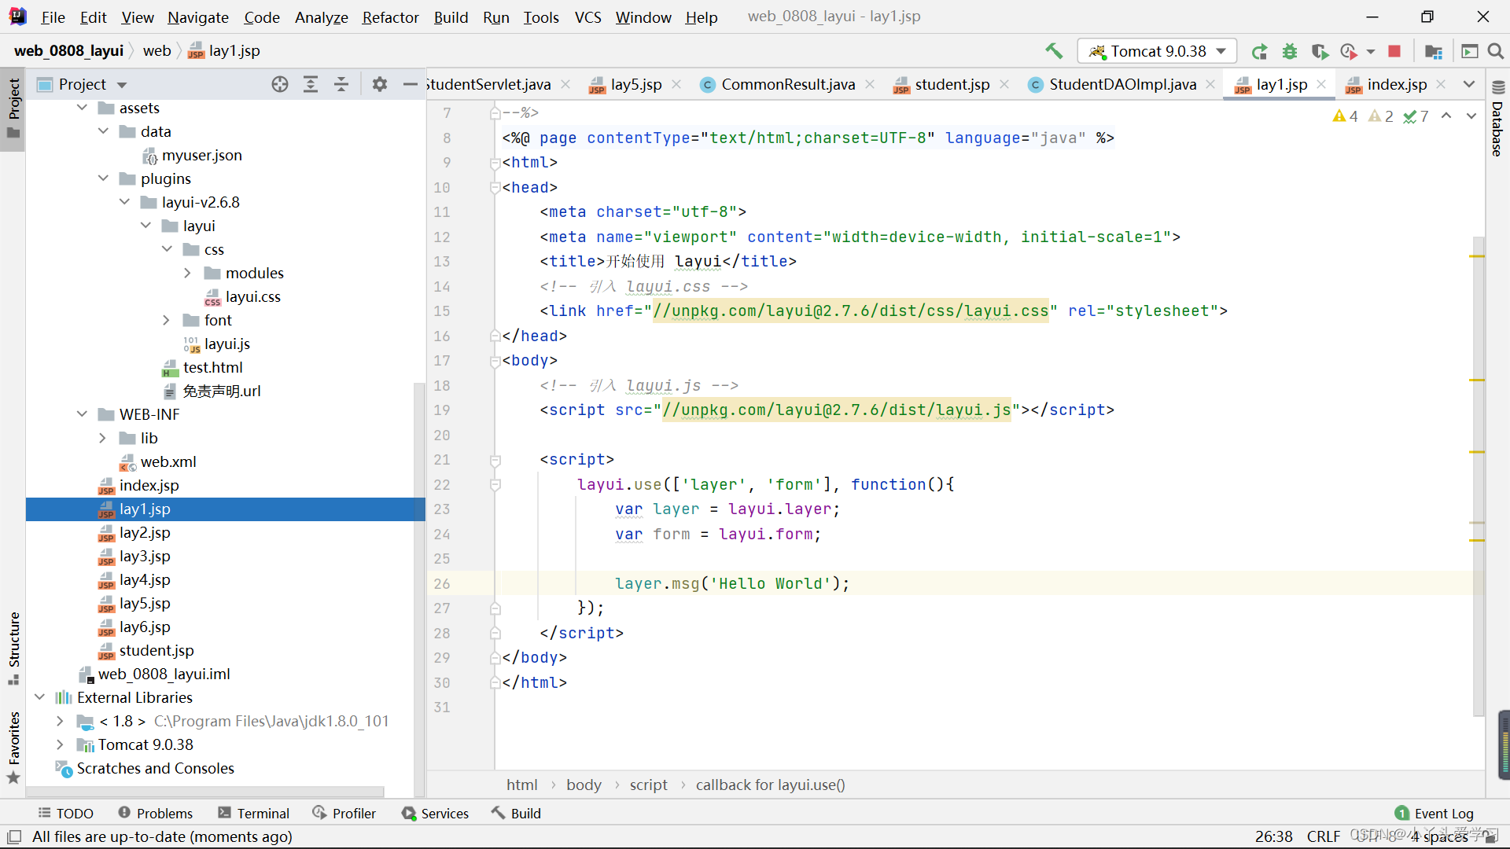Toggle fold for layui.use line 22

coord(495,485)
